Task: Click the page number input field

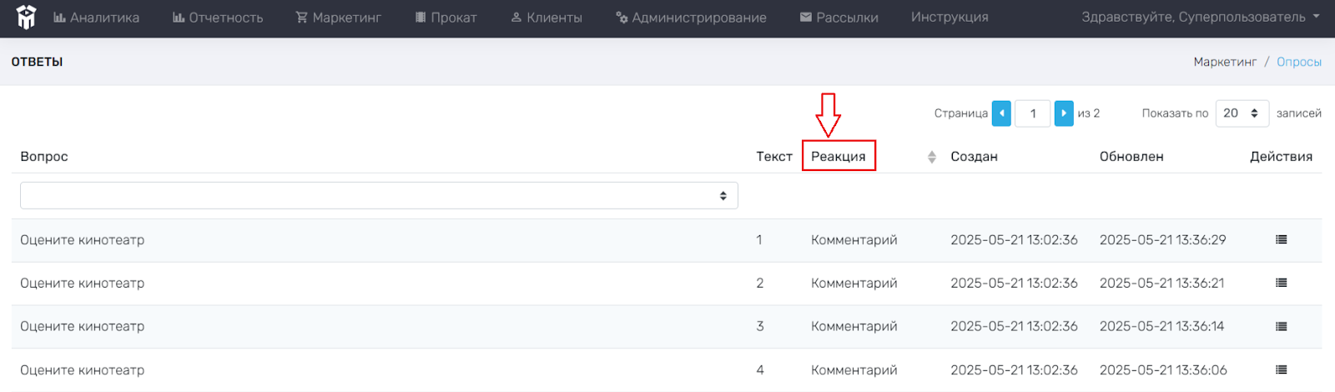Action: click(1033, 113)
